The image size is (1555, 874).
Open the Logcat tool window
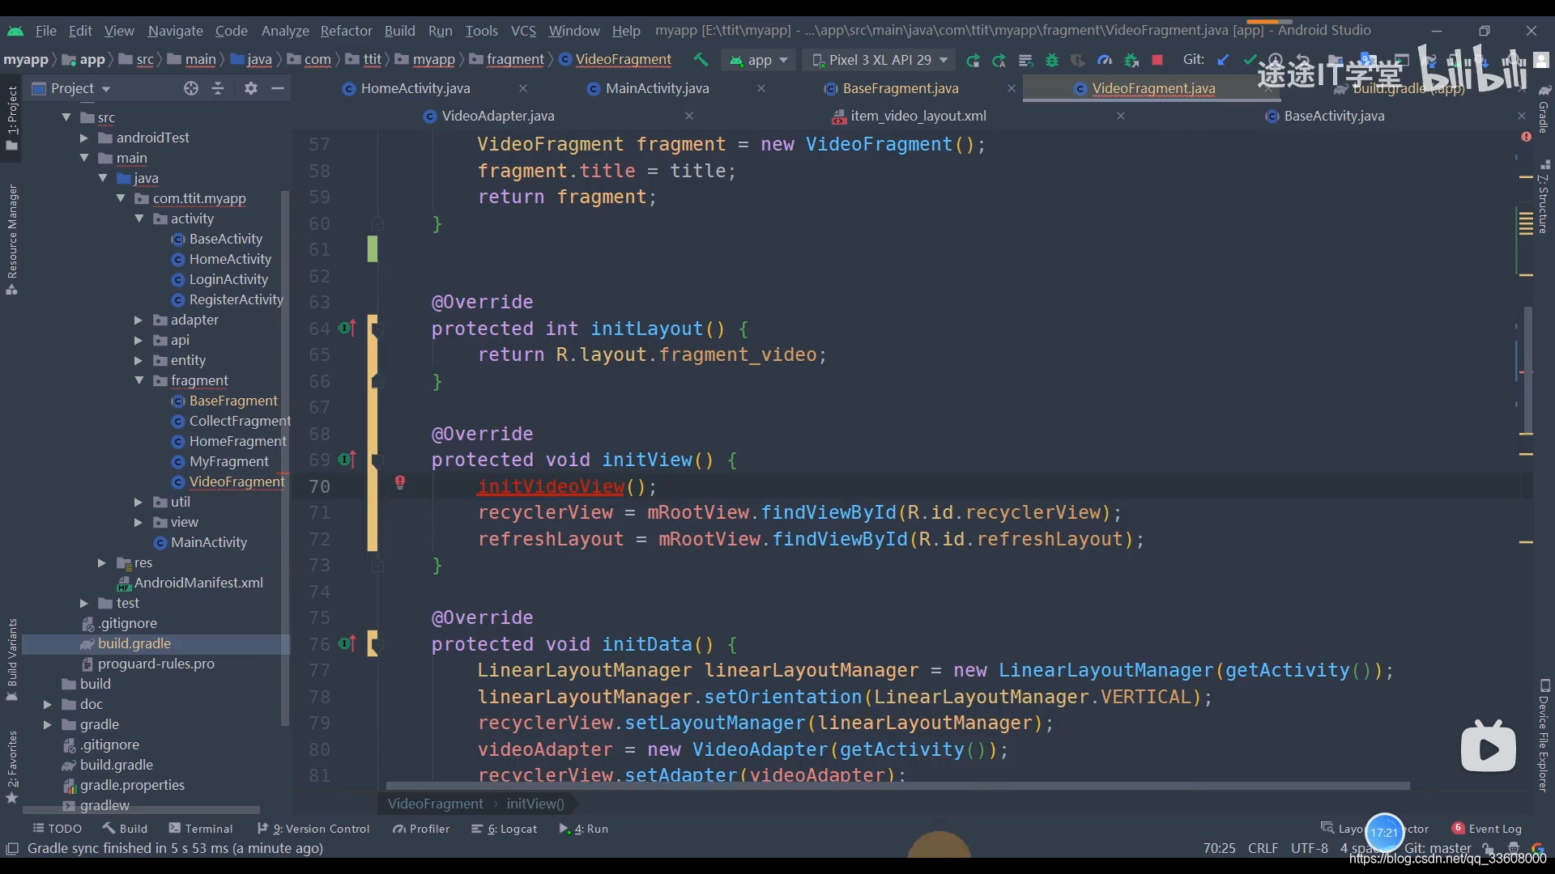[505, 829]
